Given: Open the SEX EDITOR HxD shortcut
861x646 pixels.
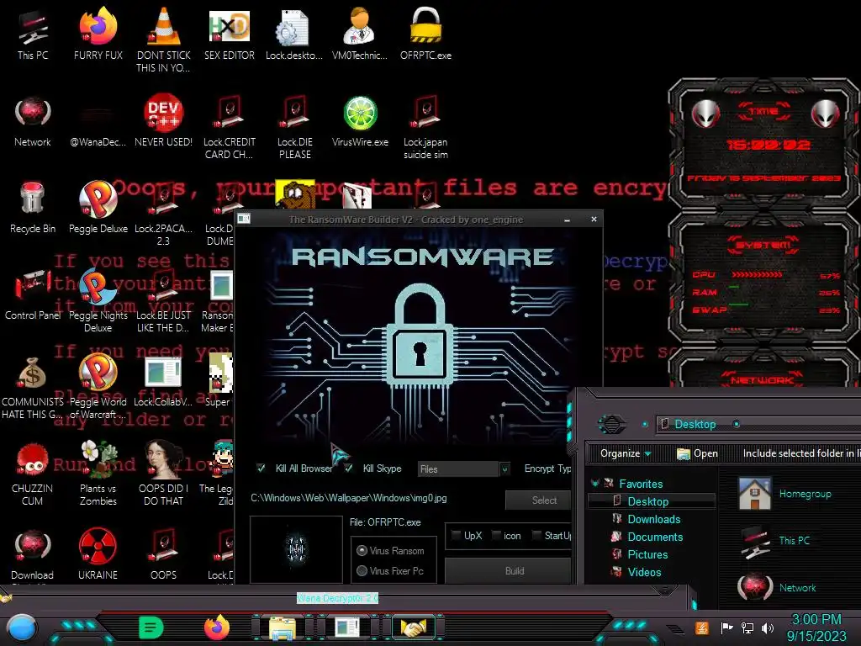Looking at the screenshot, I should coord(229,34).
